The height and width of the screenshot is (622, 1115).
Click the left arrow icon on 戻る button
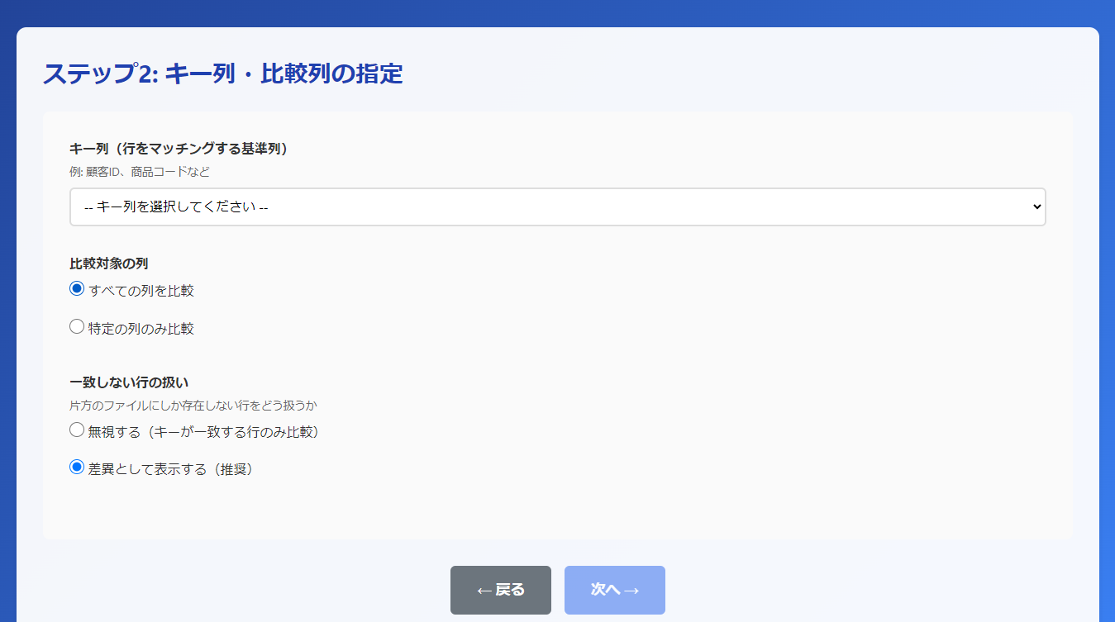pyautogui.click(x=484, y=590)
